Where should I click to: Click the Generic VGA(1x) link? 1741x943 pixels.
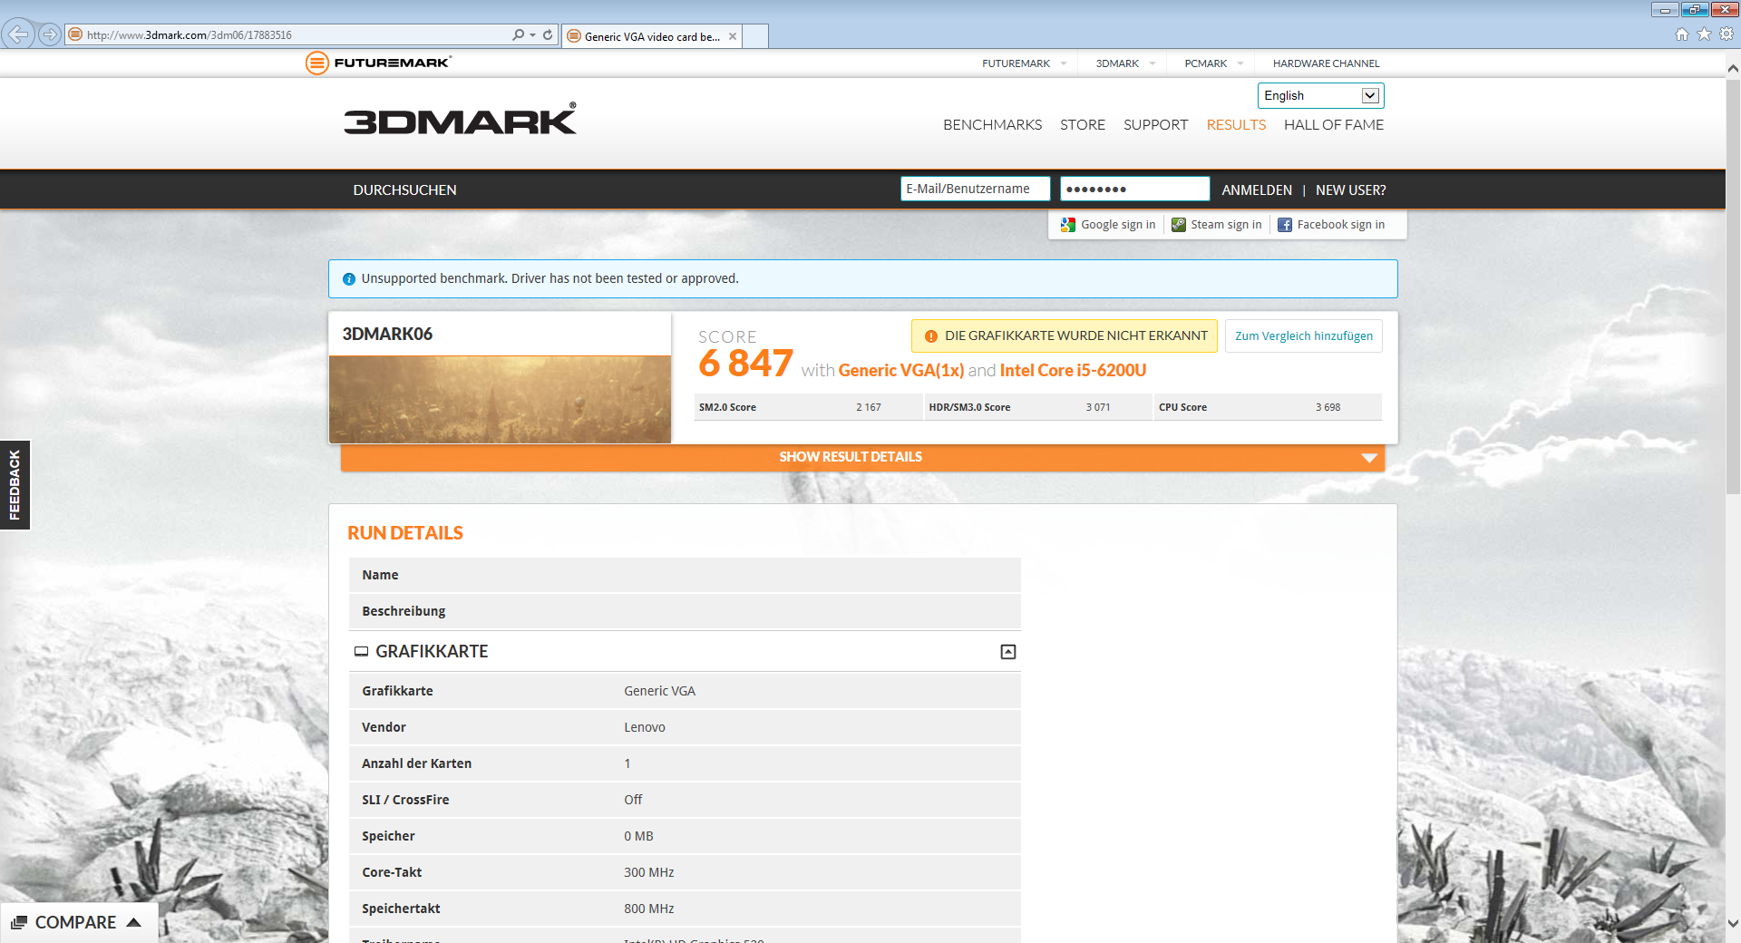(x=901, y=370)
